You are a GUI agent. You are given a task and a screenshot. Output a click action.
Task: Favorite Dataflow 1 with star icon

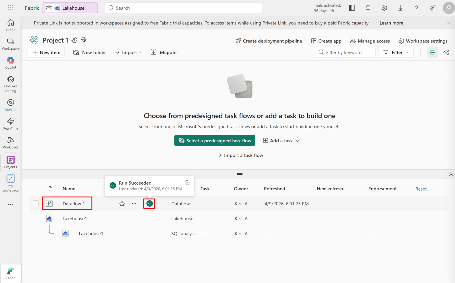[122, 204]
